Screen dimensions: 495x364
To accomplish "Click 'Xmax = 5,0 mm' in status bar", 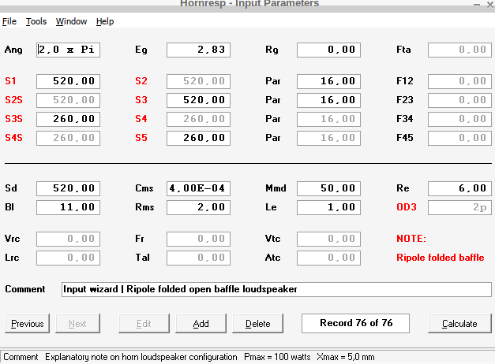I will pos(346,357).
